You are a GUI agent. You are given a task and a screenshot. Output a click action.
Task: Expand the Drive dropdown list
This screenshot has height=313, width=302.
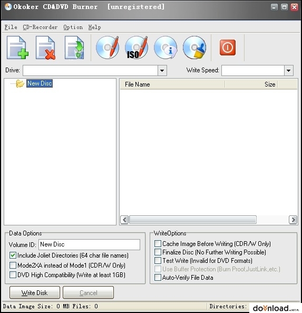pos(162,71)
